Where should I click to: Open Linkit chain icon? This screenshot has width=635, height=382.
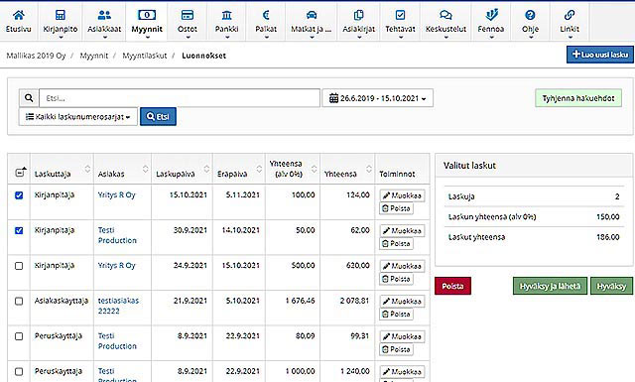[x=570, y=15]
